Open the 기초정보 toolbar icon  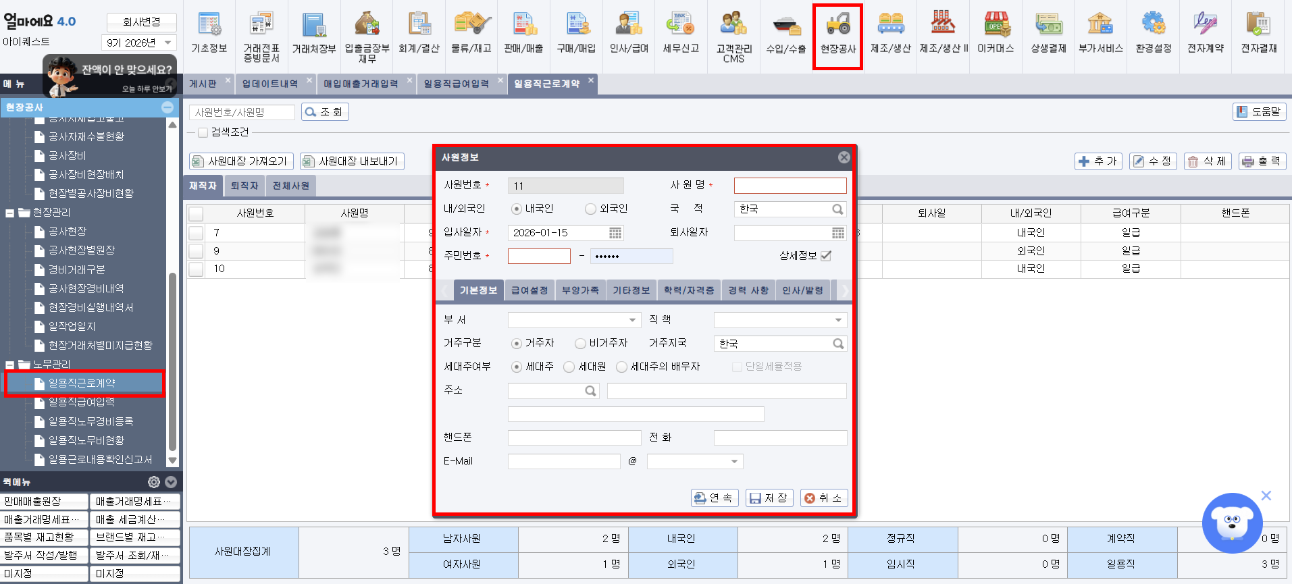[x=209, y=32]
